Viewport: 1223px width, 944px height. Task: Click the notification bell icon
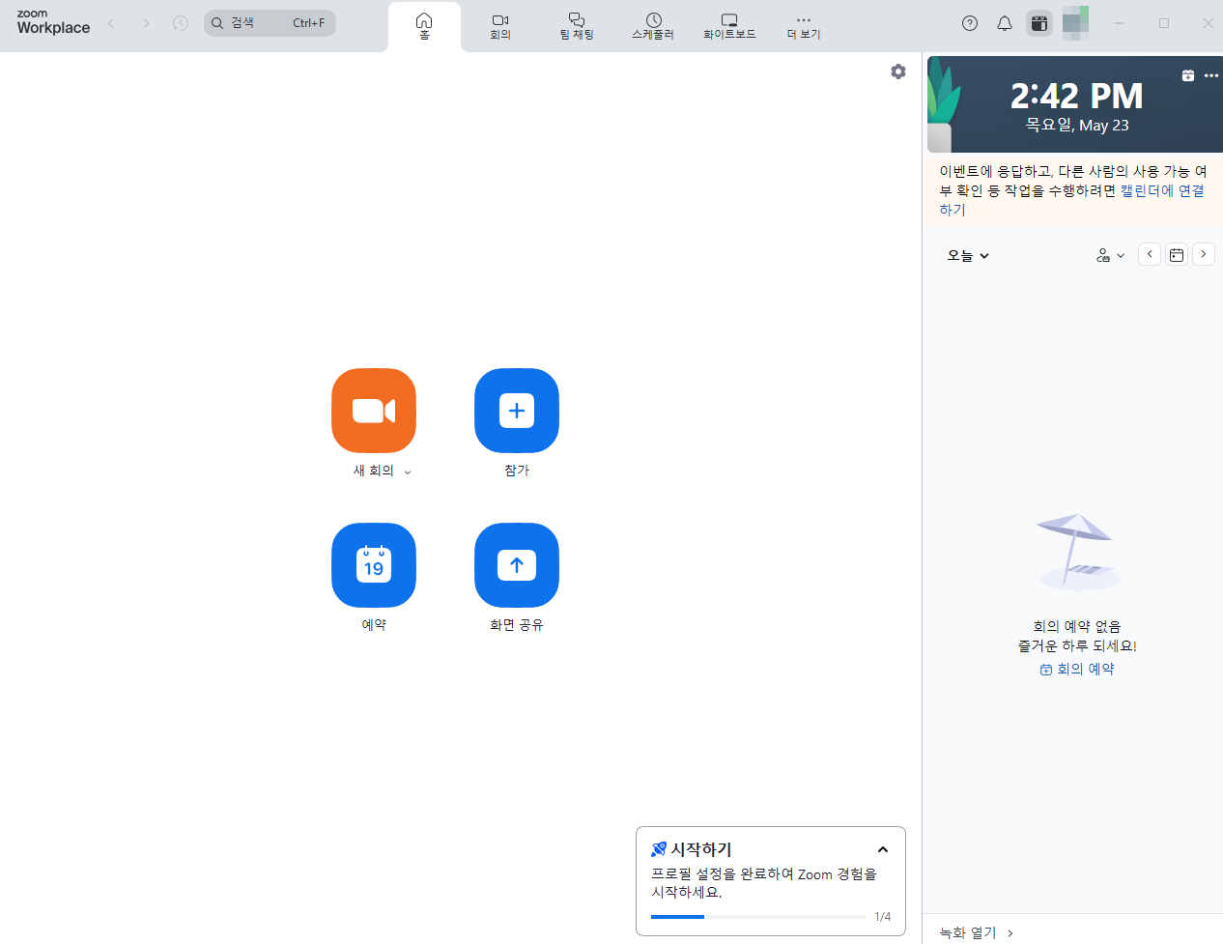(1004, 22)
